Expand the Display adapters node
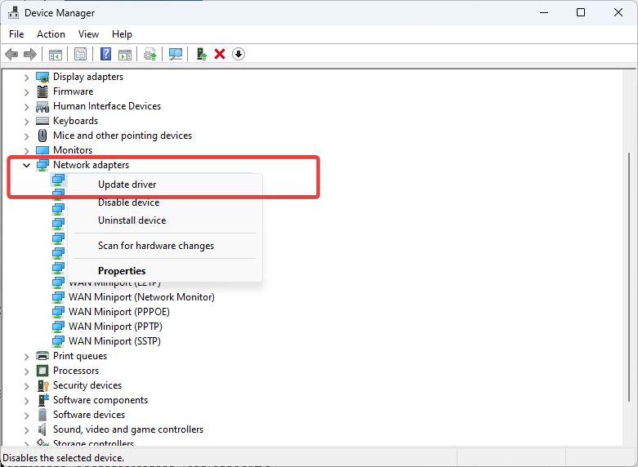The image size is (638, 467). 26,78
